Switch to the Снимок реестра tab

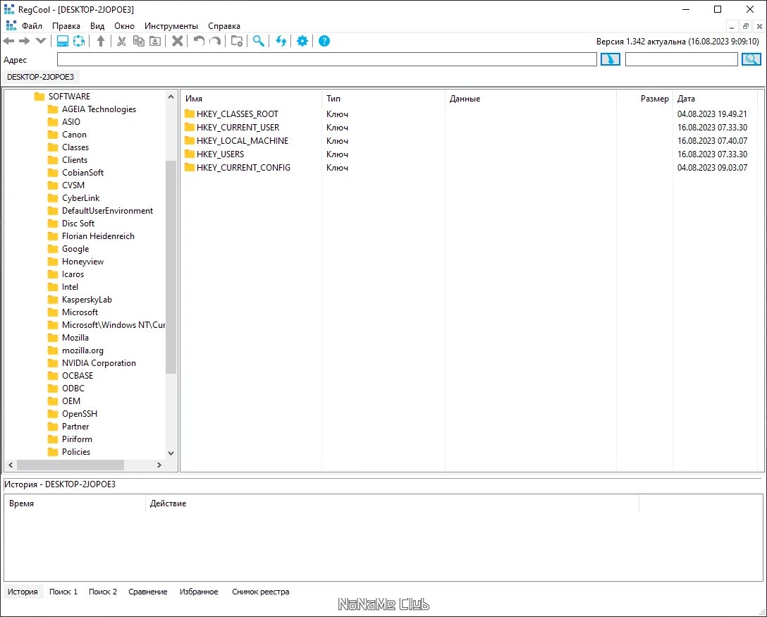[x=260, y=592]
